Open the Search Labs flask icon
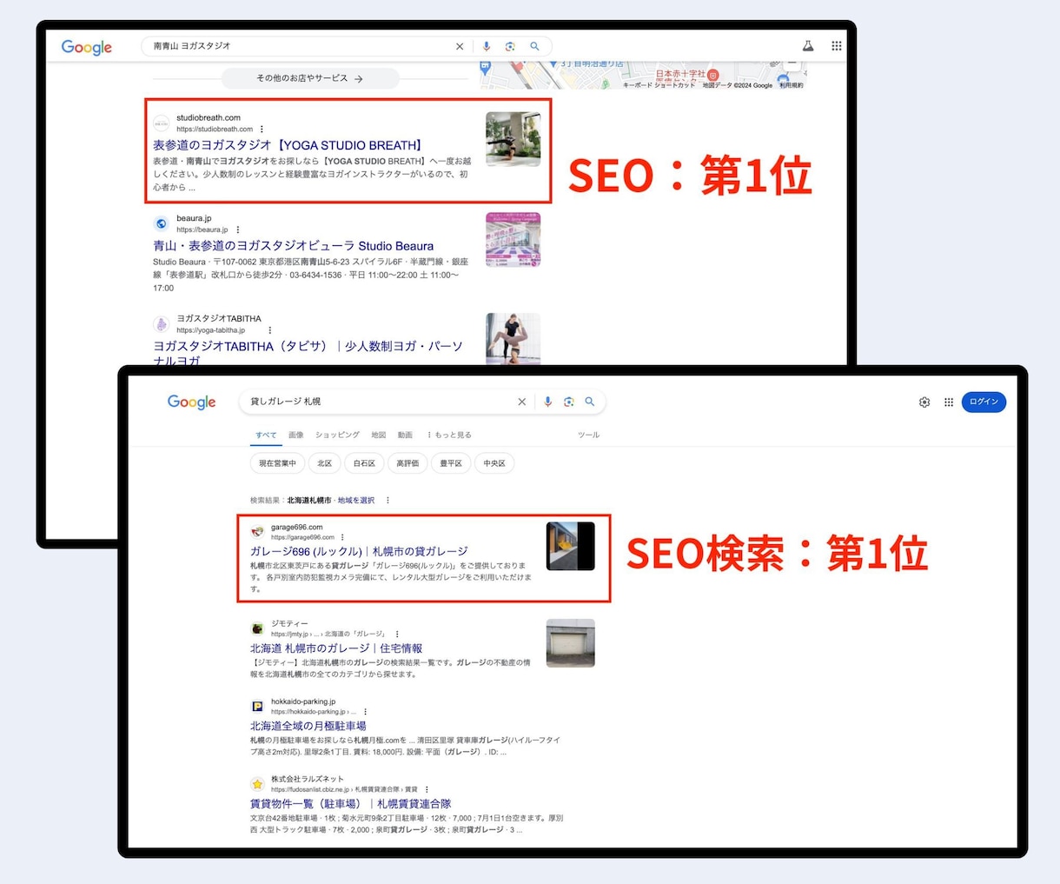Screen dimensions: 1060x884 click(807, 46)
